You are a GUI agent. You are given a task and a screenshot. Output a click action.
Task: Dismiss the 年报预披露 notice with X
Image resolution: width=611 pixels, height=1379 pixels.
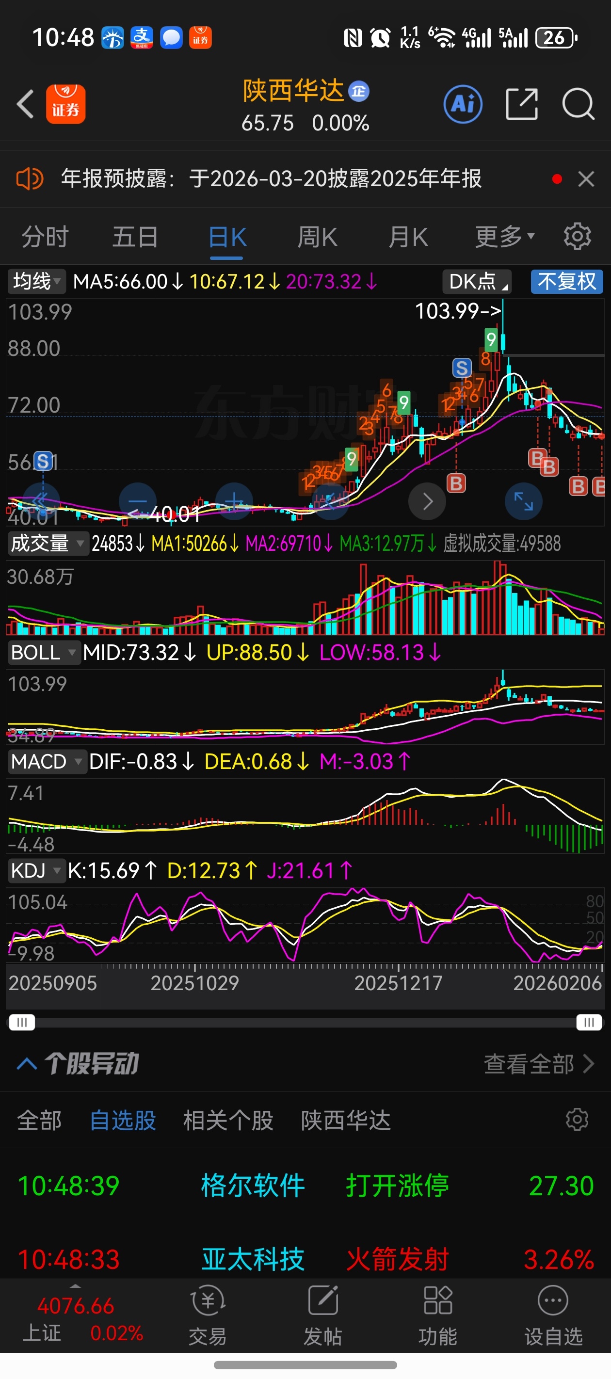(x=586, y=179)
